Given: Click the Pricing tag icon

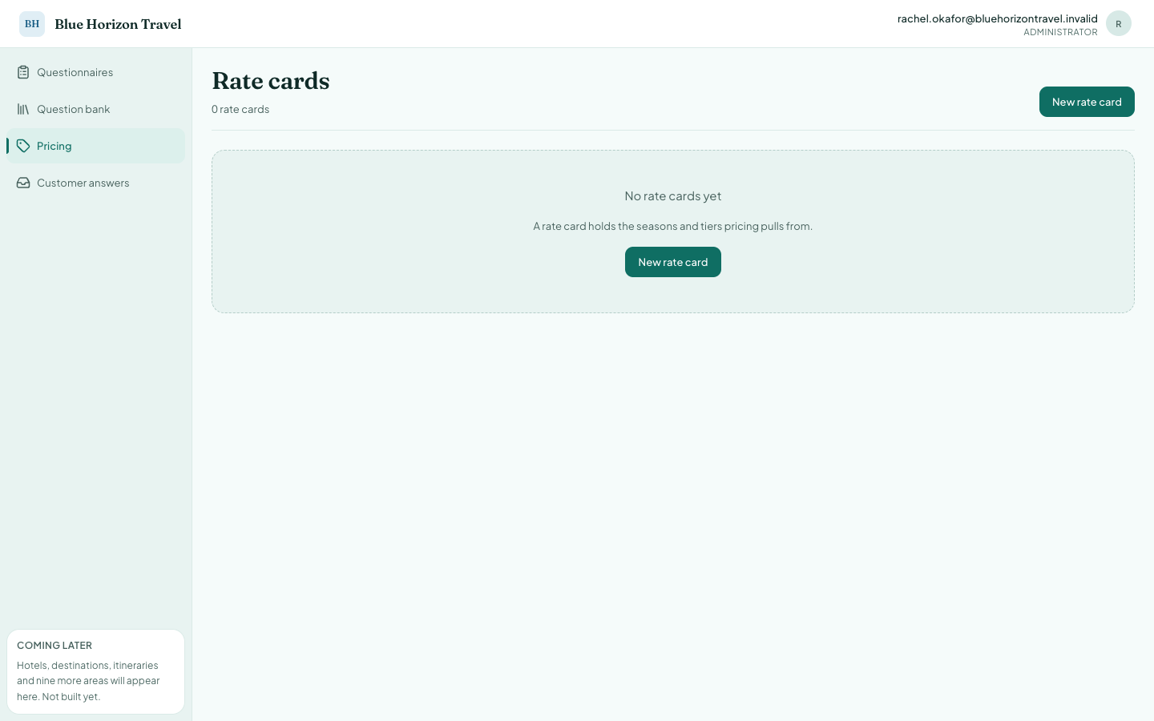Looking at the screenshot, I should coord(23,146).
